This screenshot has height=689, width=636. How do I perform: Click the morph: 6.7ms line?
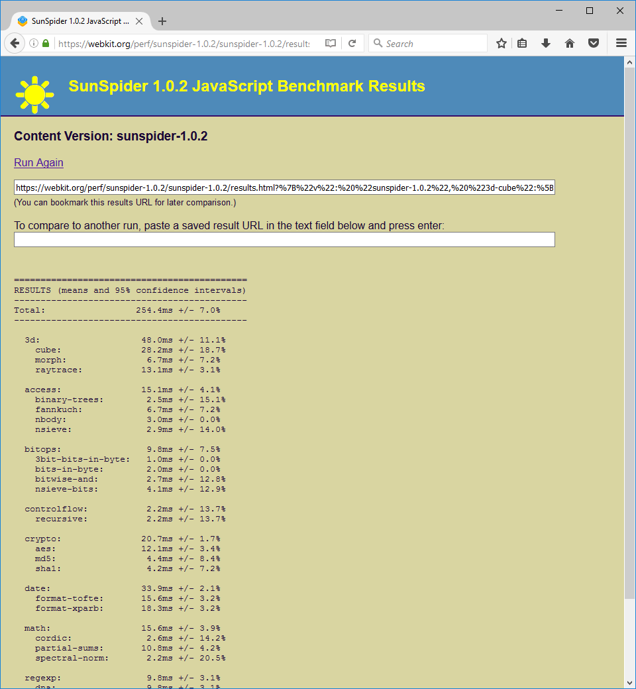[x=128, y=360]
